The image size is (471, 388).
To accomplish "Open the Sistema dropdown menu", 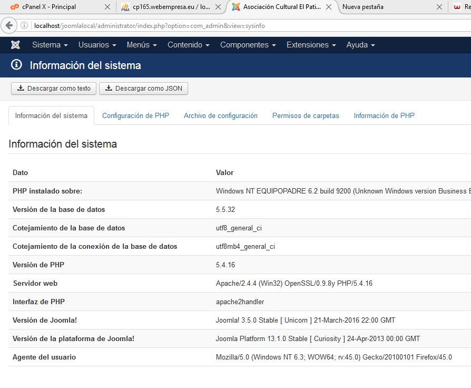I will click(x=50, y=45).
